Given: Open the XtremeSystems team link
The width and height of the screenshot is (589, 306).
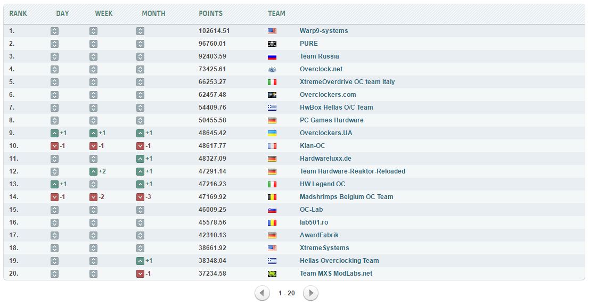Looking at the screenshot, I should pyautogui.click(x=324, y=248).
